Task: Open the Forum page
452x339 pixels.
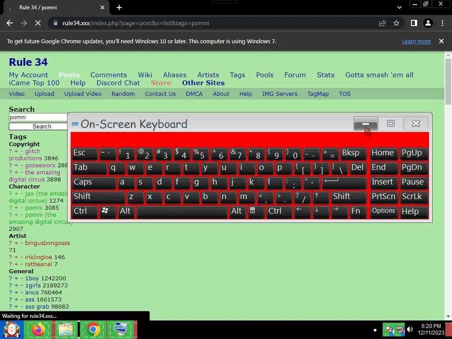Action: click(295, 75)
